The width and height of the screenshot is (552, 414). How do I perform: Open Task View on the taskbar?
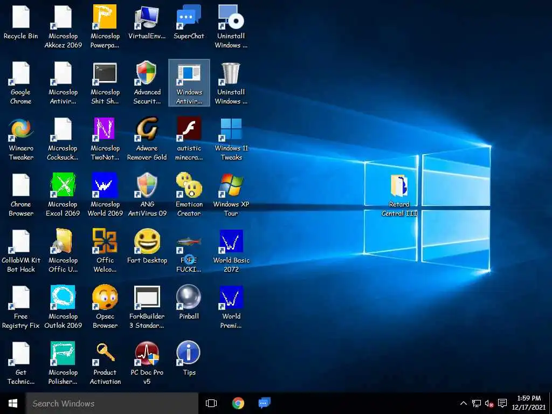tap(211, 403)
